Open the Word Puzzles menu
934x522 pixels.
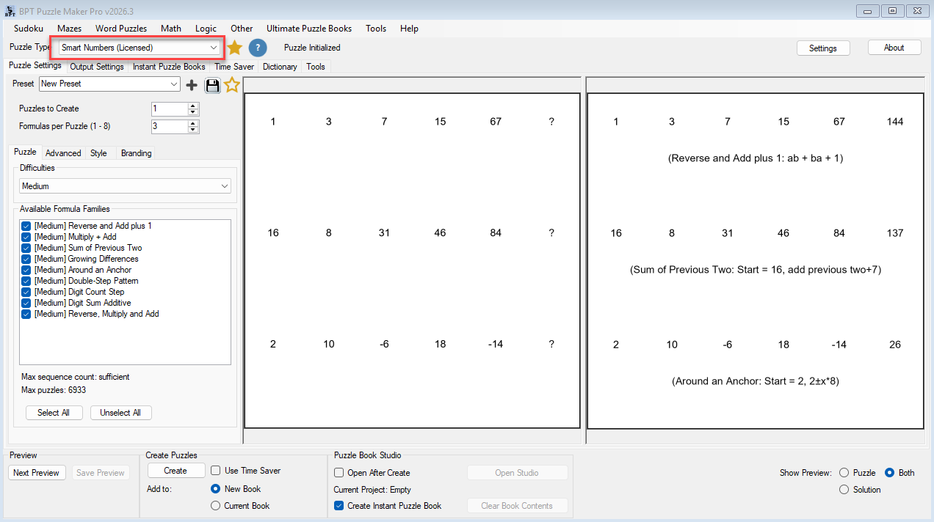pos(121,29)
